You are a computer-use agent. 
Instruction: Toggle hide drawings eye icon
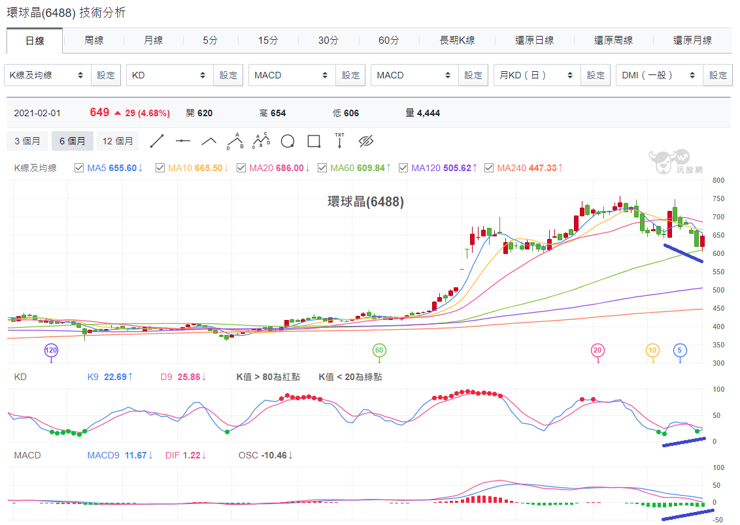tap(366, 141)
